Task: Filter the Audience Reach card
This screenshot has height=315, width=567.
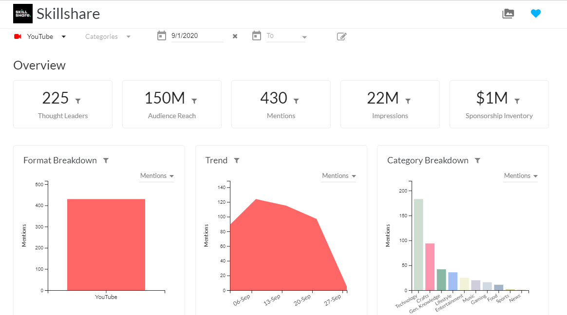Action: (x=194, y=101)
